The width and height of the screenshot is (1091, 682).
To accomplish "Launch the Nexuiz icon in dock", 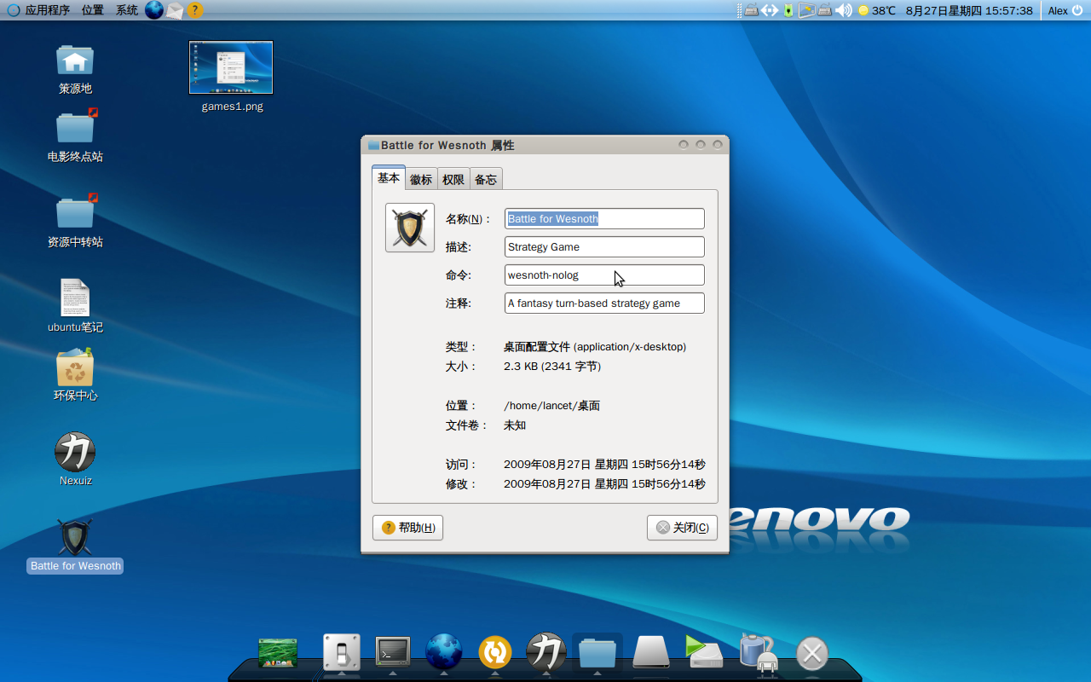I will pos(546,652).
